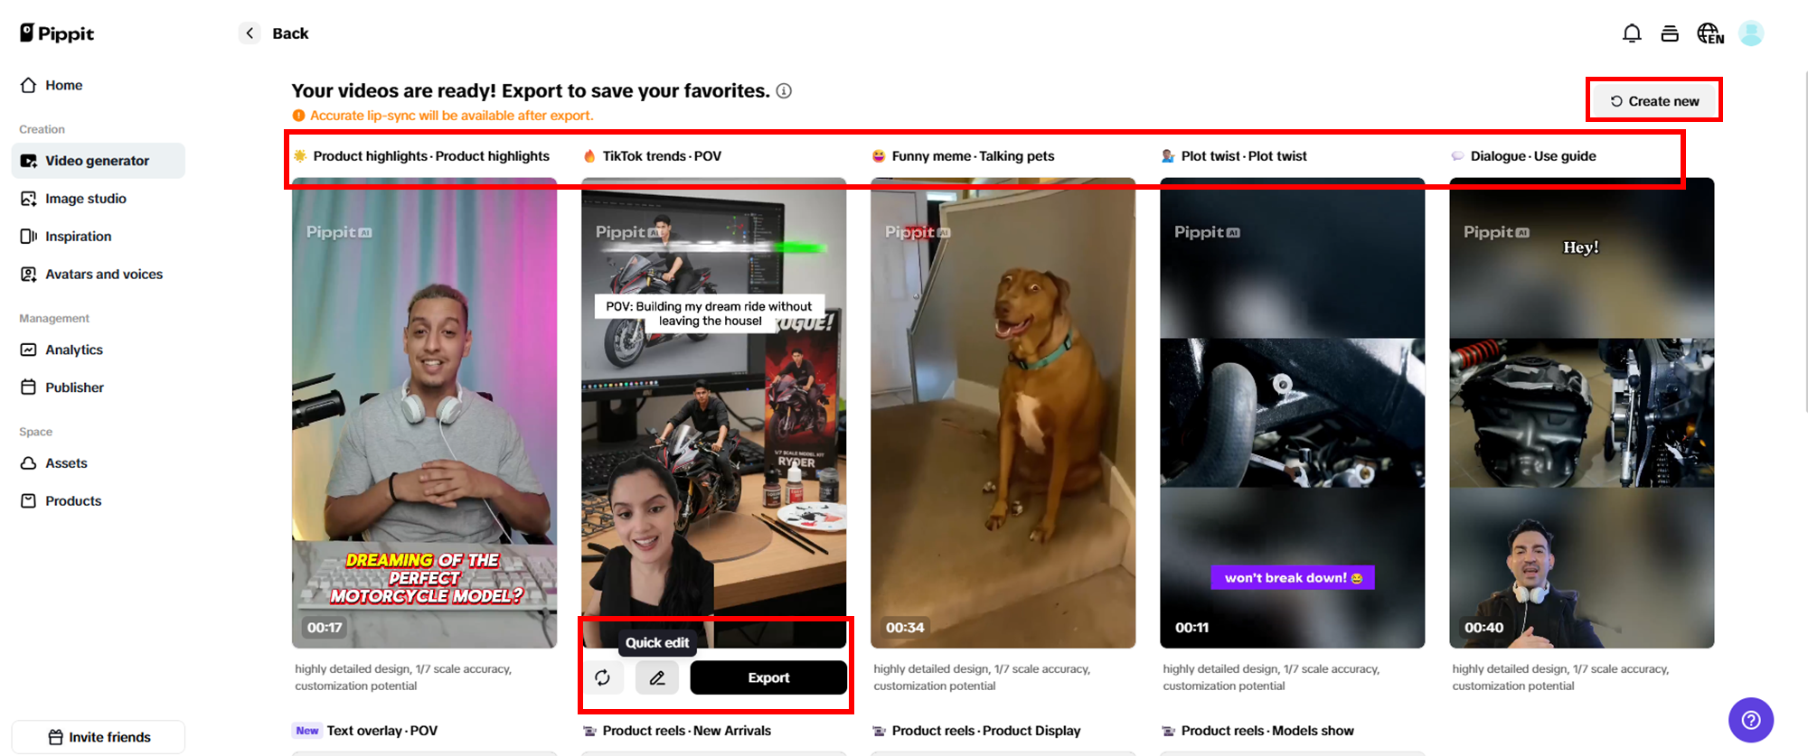Export the TikTok trends POV video
The width and height of the screenshot is (1808, 756).
(x=768, y=677)
